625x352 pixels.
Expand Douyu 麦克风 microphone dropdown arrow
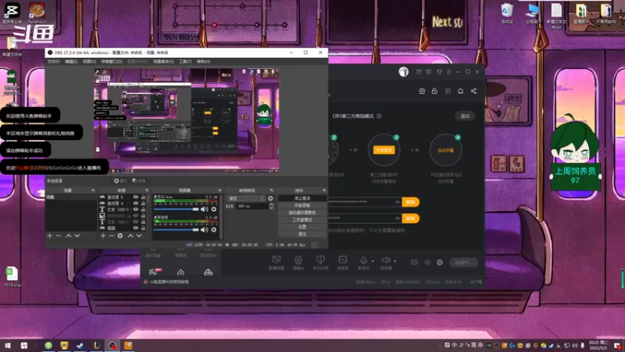coord(373,261)
